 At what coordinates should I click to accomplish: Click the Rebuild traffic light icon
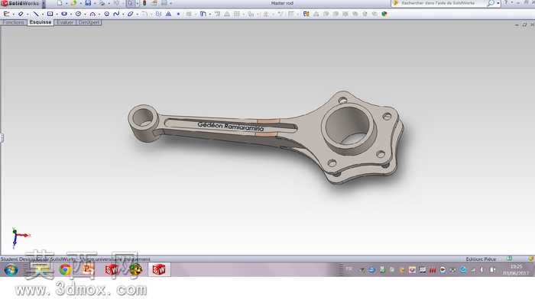[x=144, y=3]
